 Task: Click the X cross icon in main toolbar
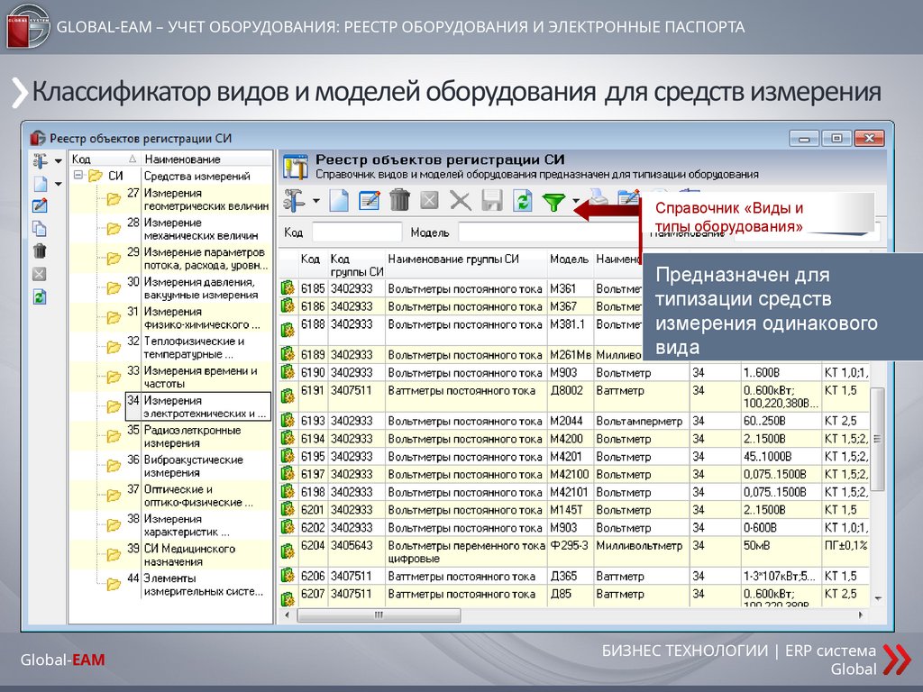pos(461,201)
